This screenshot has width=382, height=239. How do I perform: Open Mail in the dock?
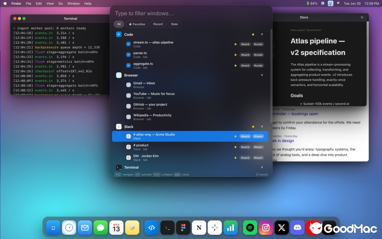click(x=85, y=228)
